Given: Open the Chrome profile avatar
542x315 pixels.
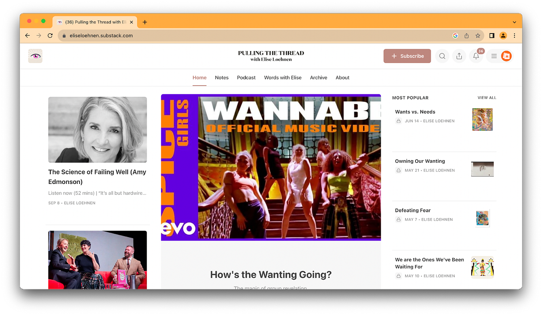Looking at the screenshot, I should click(x=503, y=36).
